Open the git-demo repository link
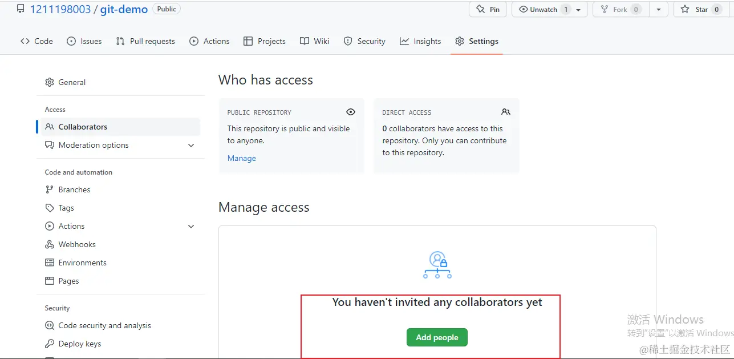Image resolution: width=734 pixels, height=359 pixels. coord(124,9)
